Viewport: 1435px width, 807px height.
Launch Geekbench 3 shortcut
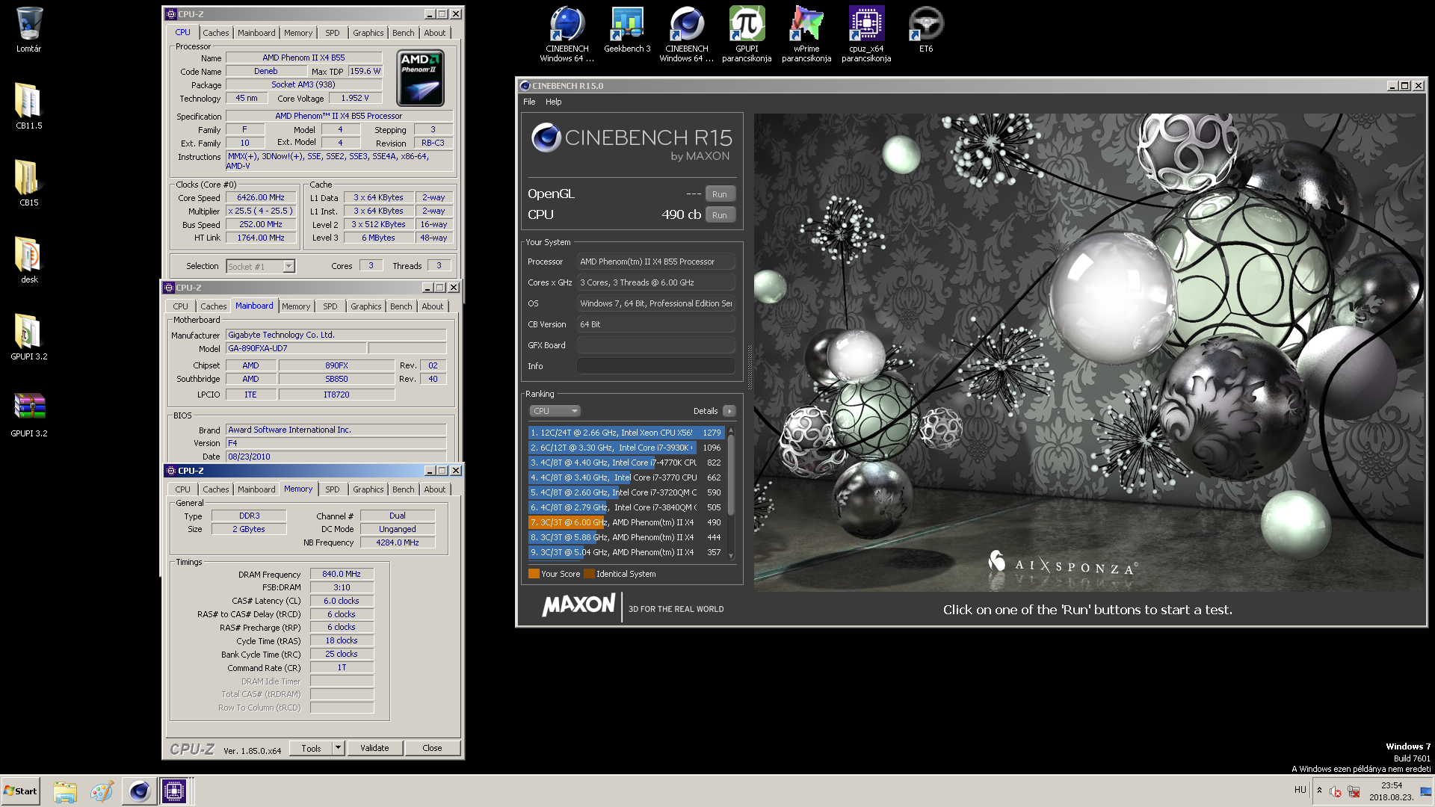(627, 30)
